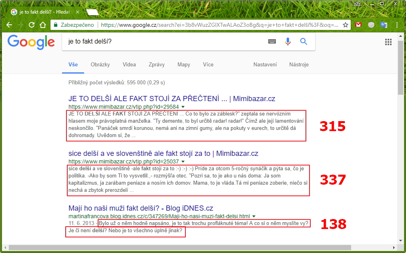Open the Google apps grid
Image resolution: width=406 pixels, height=253 pixels.
click(x=388, y=42)
